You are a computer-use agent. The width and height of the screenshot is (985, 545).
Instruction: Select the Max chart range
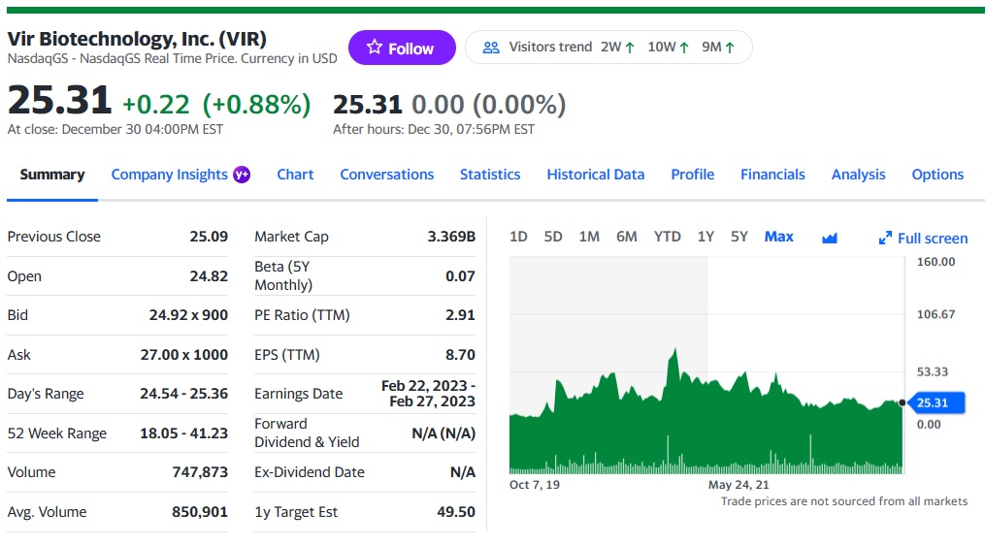[x=778, y=237]
